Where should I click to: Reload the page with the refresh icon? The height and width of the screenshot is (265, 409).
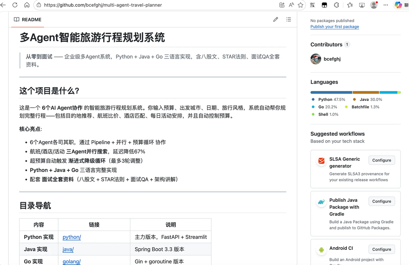[15, 5]
